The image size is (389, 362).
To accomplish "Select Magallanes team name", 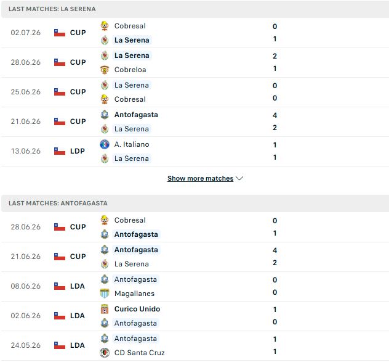I will pos(134,294).
